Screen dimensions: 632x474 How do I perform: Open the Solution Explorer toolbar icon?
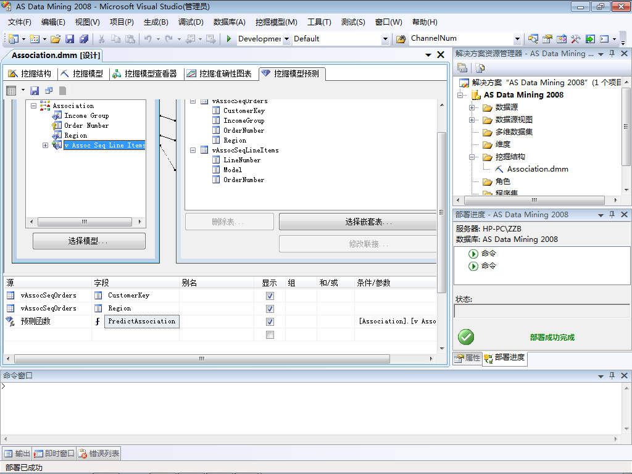point(533,39)
